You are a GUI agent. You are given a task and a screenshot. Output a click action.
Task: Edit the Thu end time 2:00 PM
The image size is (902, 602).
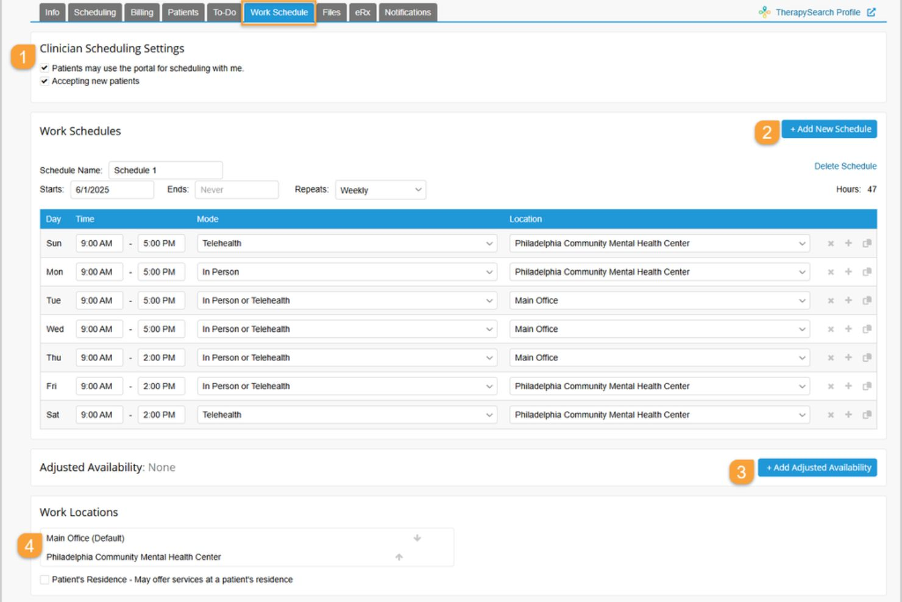pyautogui.click(x=162, y=358)
